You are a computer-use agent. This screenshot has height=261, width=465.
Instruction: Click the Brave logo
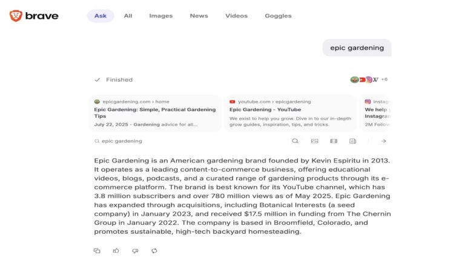pyautogui.click(x=34, y=16)
